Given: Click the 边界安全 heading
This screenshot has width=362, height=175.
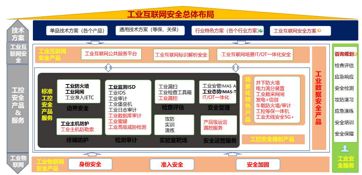Looking at the screenshot, I should (x=77, y=108).
